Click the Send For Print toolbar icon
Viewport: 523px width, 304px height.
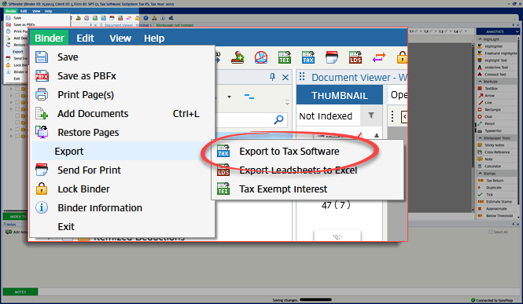point(332,57)
